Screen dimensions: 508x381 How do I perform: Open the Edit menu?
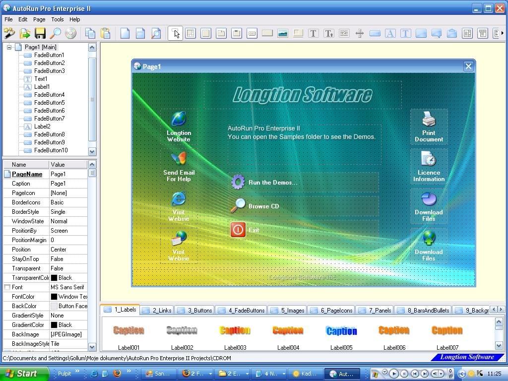click(23, 19)
